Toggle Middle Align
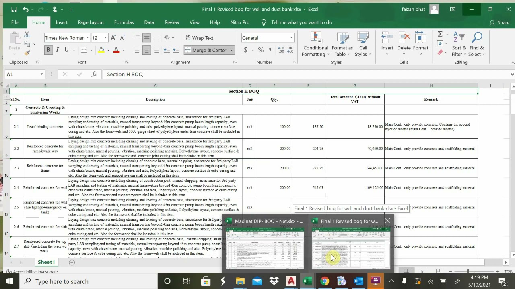Image resolution: width=515 pixels, height=289 pixels. click(x=147, y=38)
